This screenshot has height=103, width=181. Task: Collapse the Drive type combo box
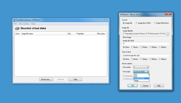pyautogui.click(x=141, y=72)
